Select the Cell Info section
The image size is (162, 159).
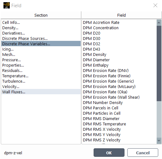pyautogui.click(x=41, y=22)
